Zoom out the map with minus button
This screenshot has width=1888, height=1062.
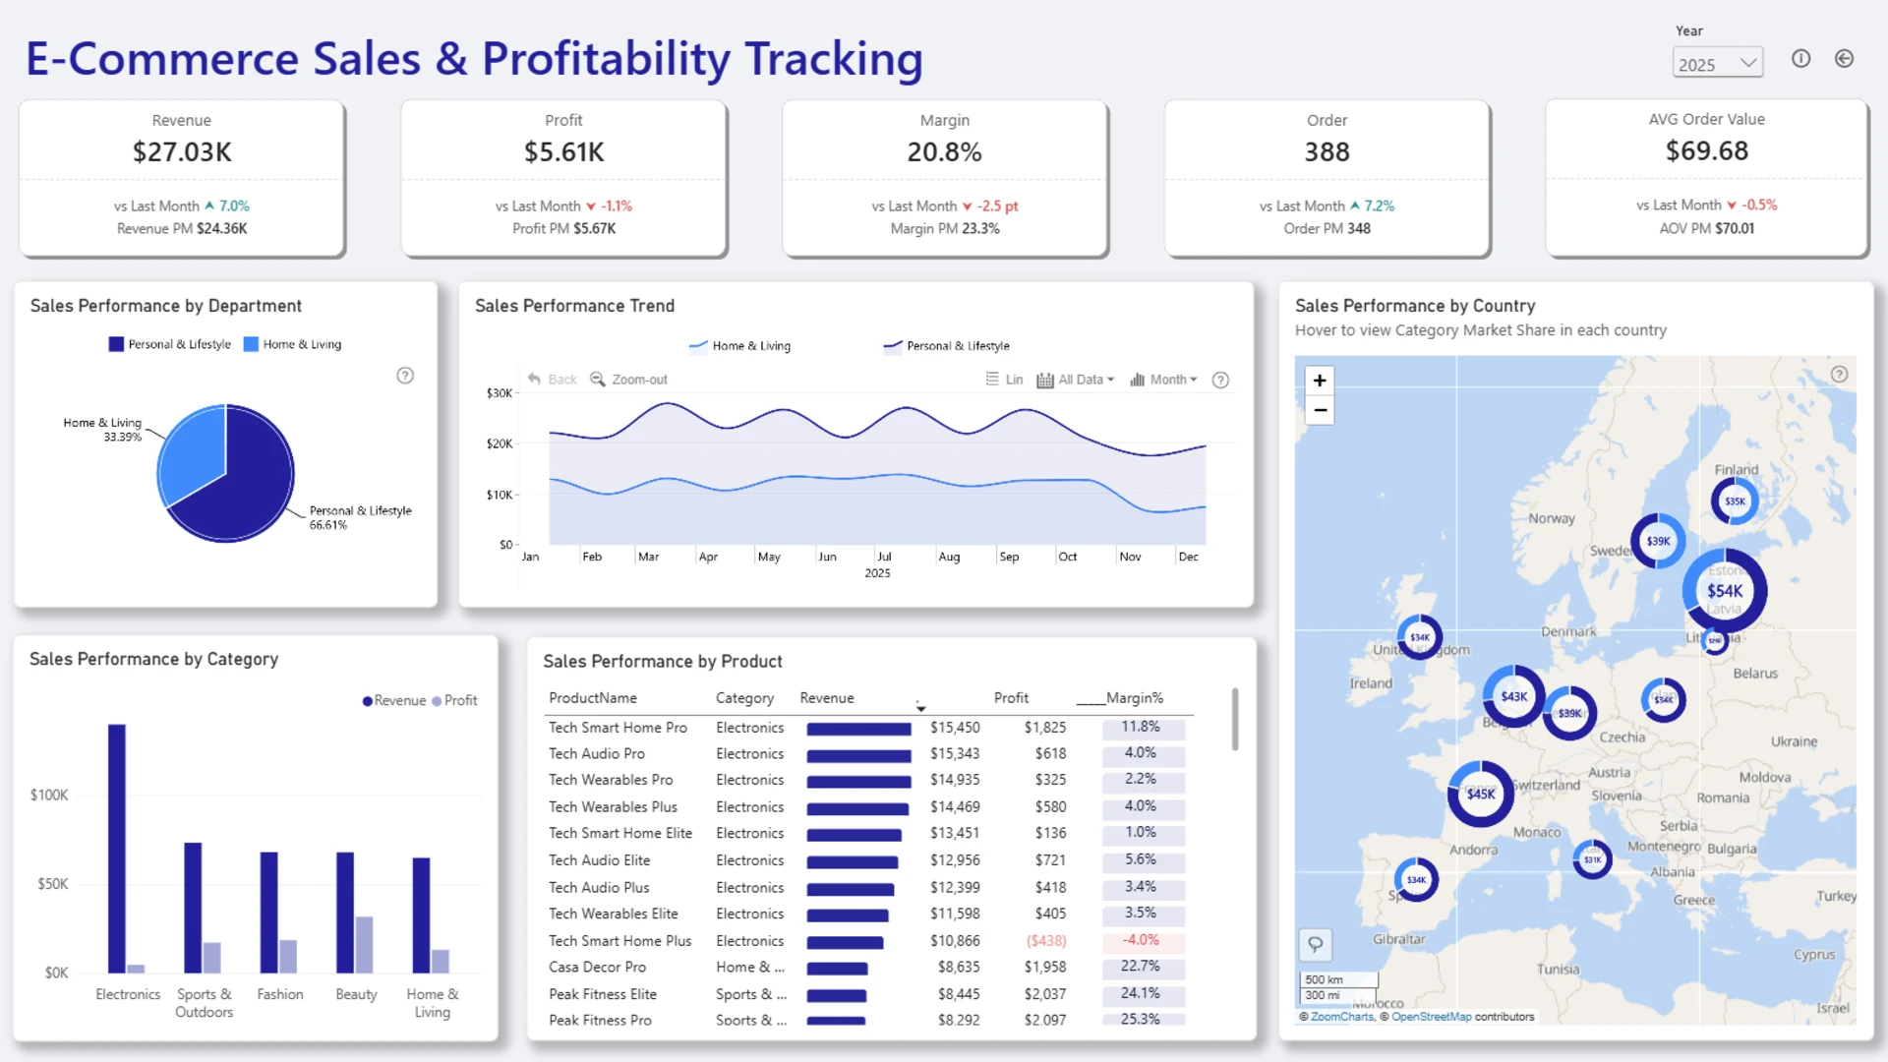pyautogui.click(x=1320, y=410)
